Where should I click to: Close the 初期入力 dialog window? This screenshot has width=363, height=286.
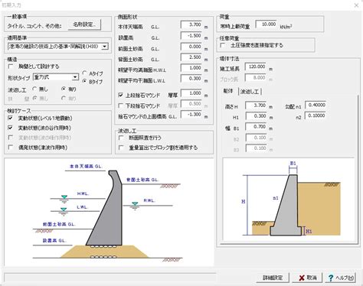(356, 5)
